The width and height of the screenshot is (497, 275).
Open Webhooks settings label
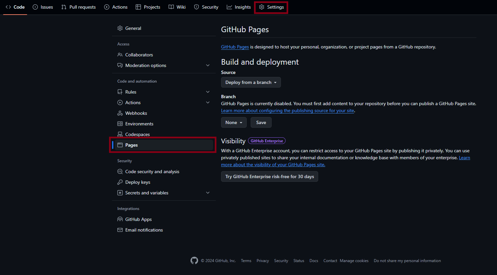(136, 113)
